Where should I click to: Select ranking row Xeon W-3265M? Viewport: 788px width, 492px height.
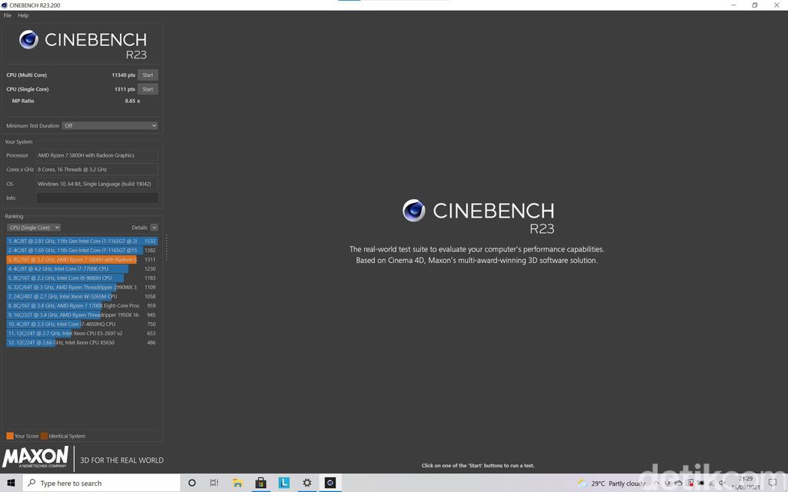tap(82, 296)
